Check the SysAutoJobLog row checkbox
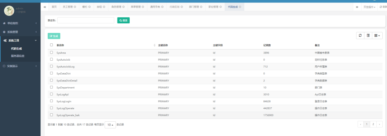387x136 pixels. 51,66
